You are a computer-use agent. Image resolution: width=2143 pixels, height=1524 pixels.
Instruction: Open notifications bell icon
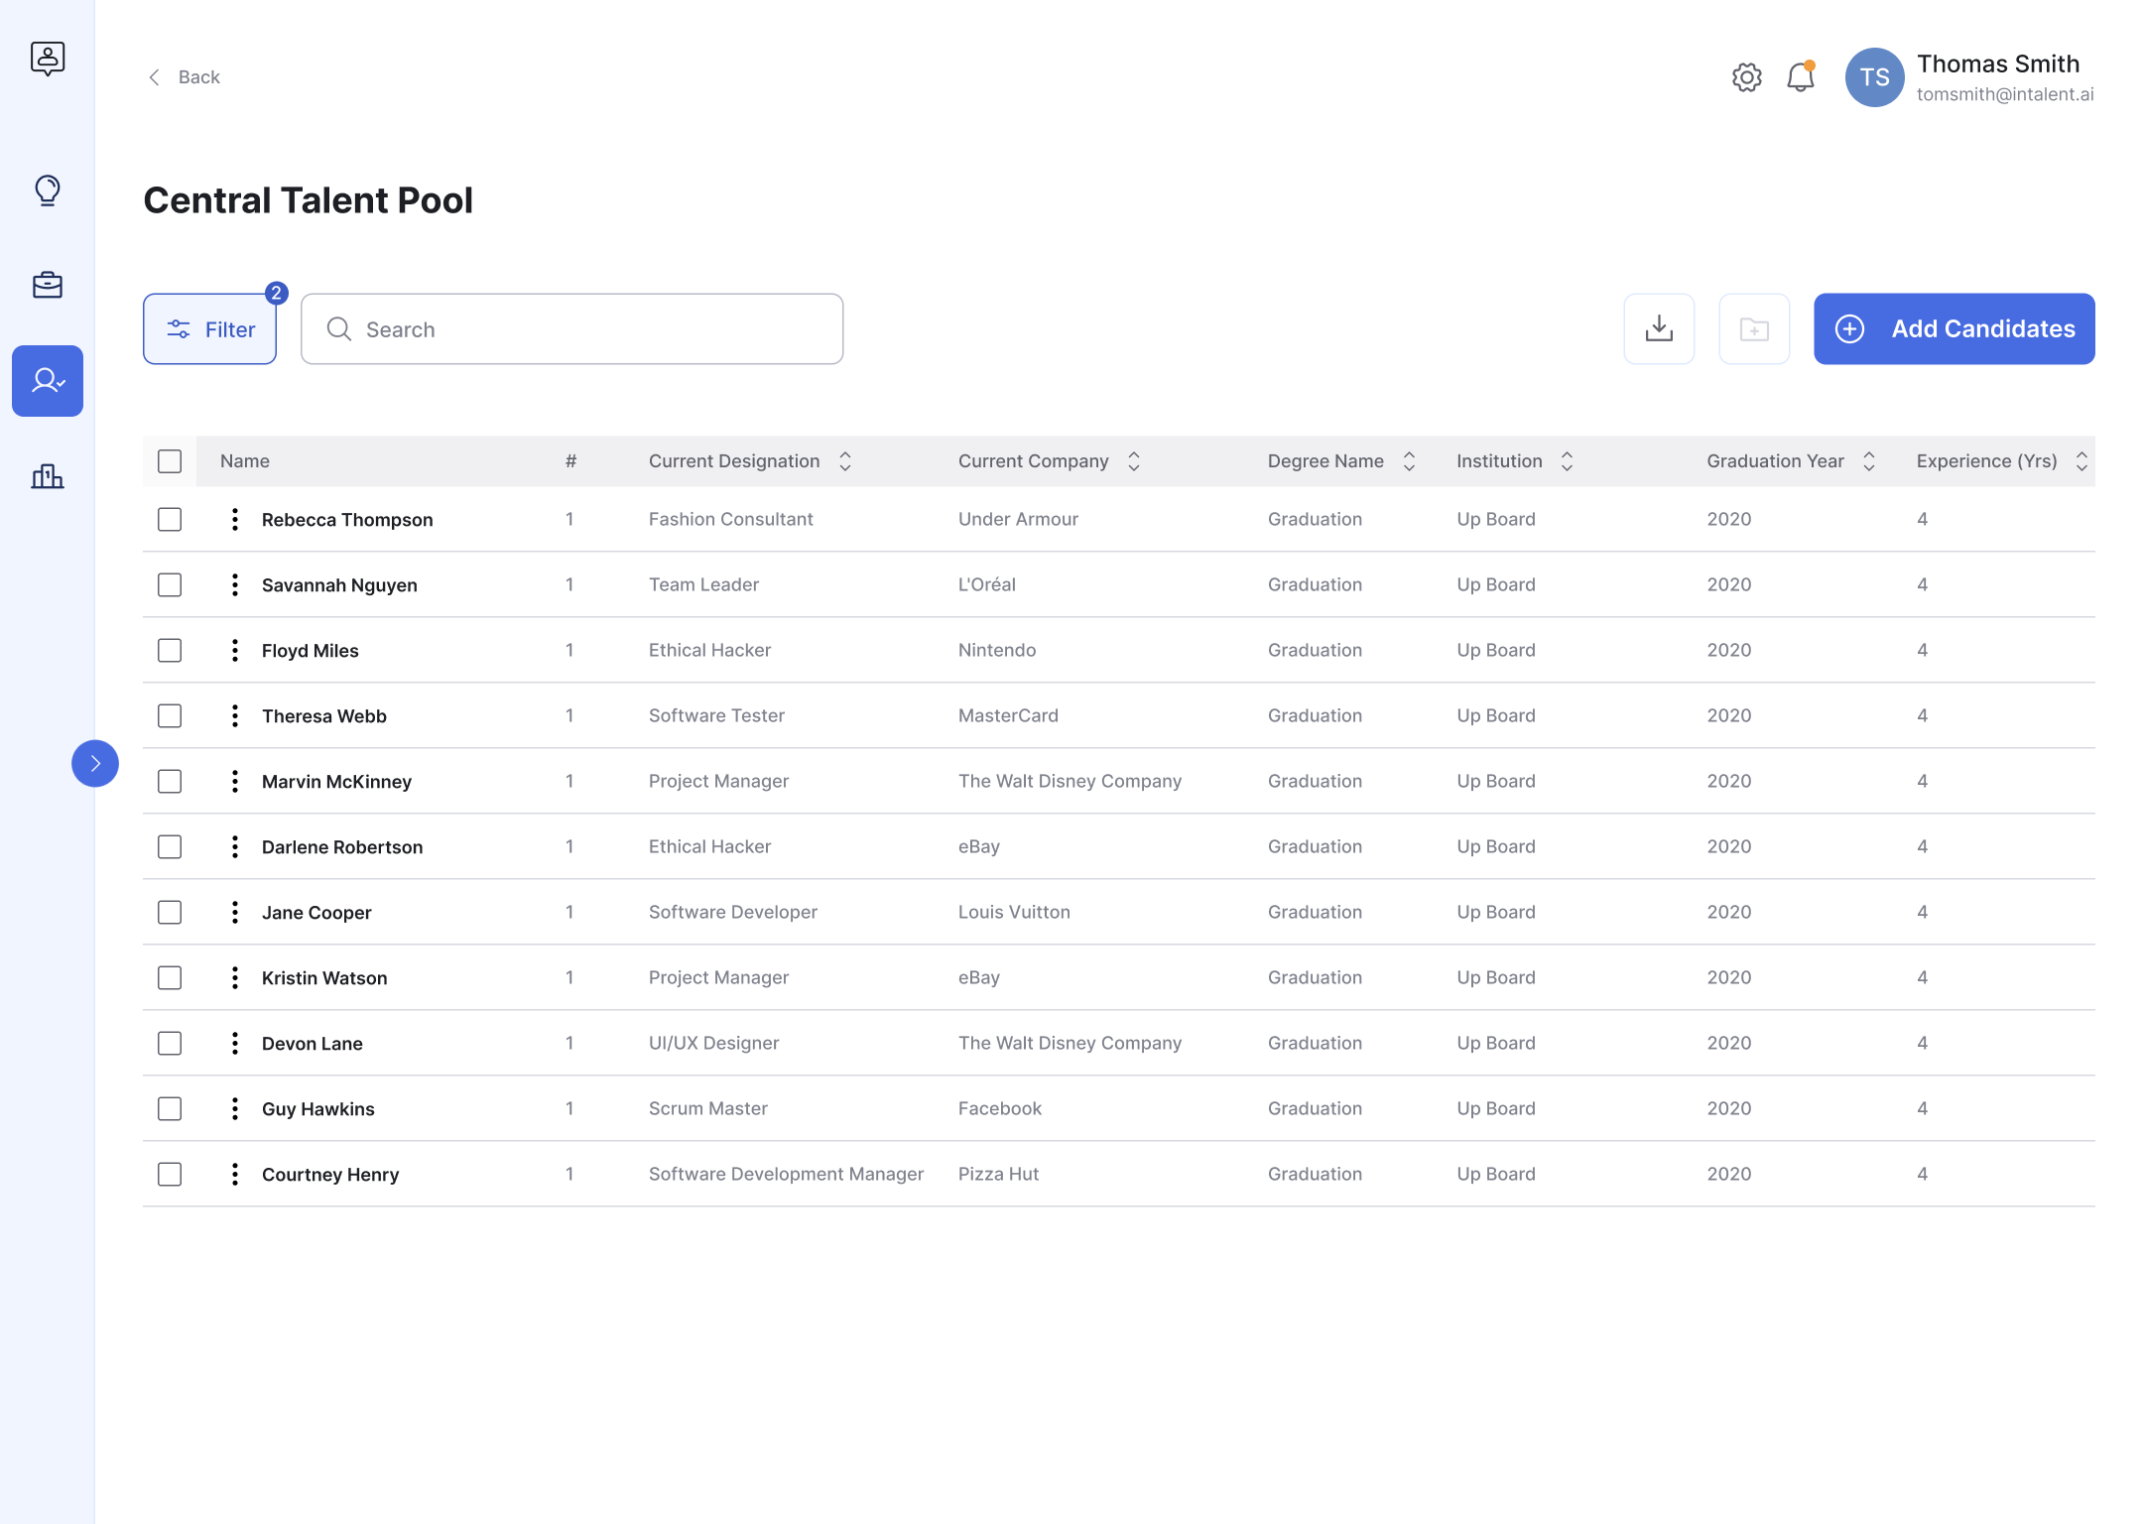[1801, 76]
